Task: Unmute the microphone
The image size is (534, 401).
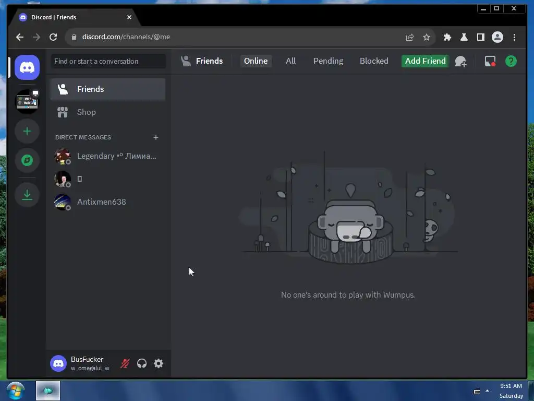Action: pos(125,363)
